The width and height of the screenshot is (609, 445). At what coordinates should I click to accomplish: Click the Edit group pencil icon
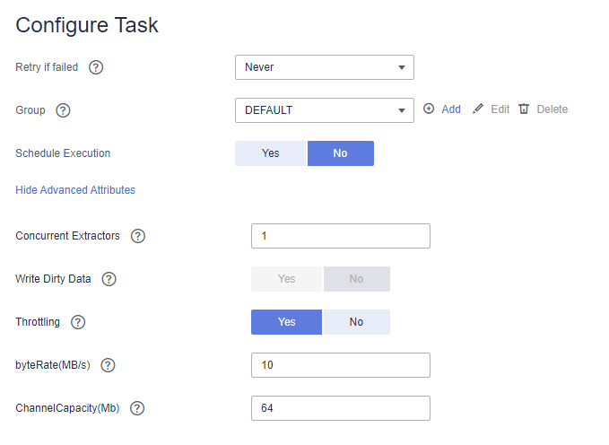(x=478, y=109)
